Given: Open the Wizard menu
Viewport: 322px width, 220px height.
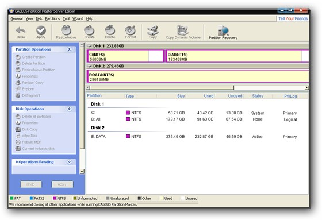Looking at the screenshot, I should [78, 19].
